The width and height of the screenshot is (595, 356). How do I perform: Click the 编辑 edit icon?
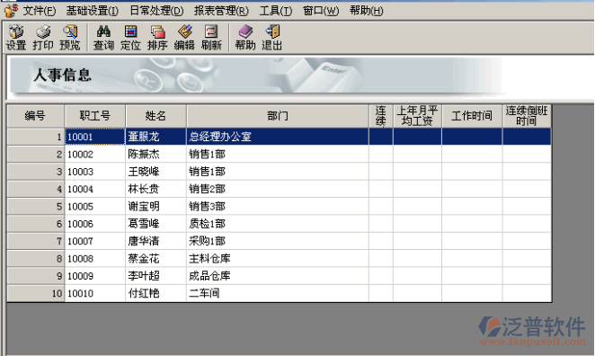click(x=184, y=38)
